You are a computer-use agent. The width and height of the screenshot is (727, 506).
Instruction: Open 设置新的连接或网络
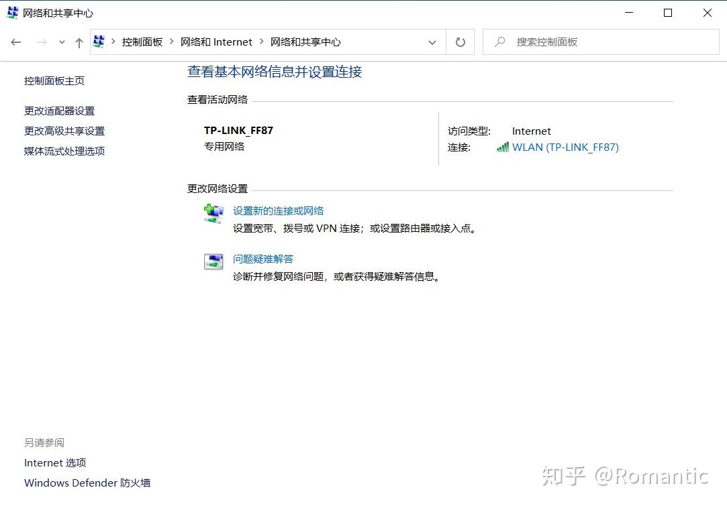(x=279, y=210)
